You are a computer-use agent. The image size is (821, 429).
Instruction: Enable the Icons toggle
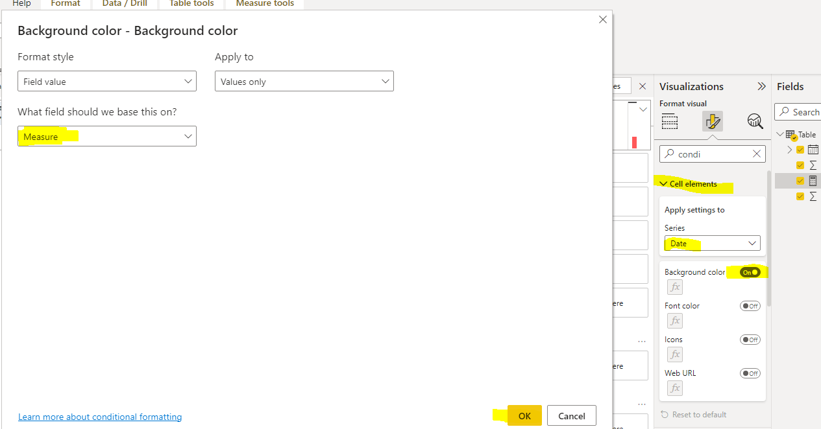pyautogui.click(x=750, y=340)
